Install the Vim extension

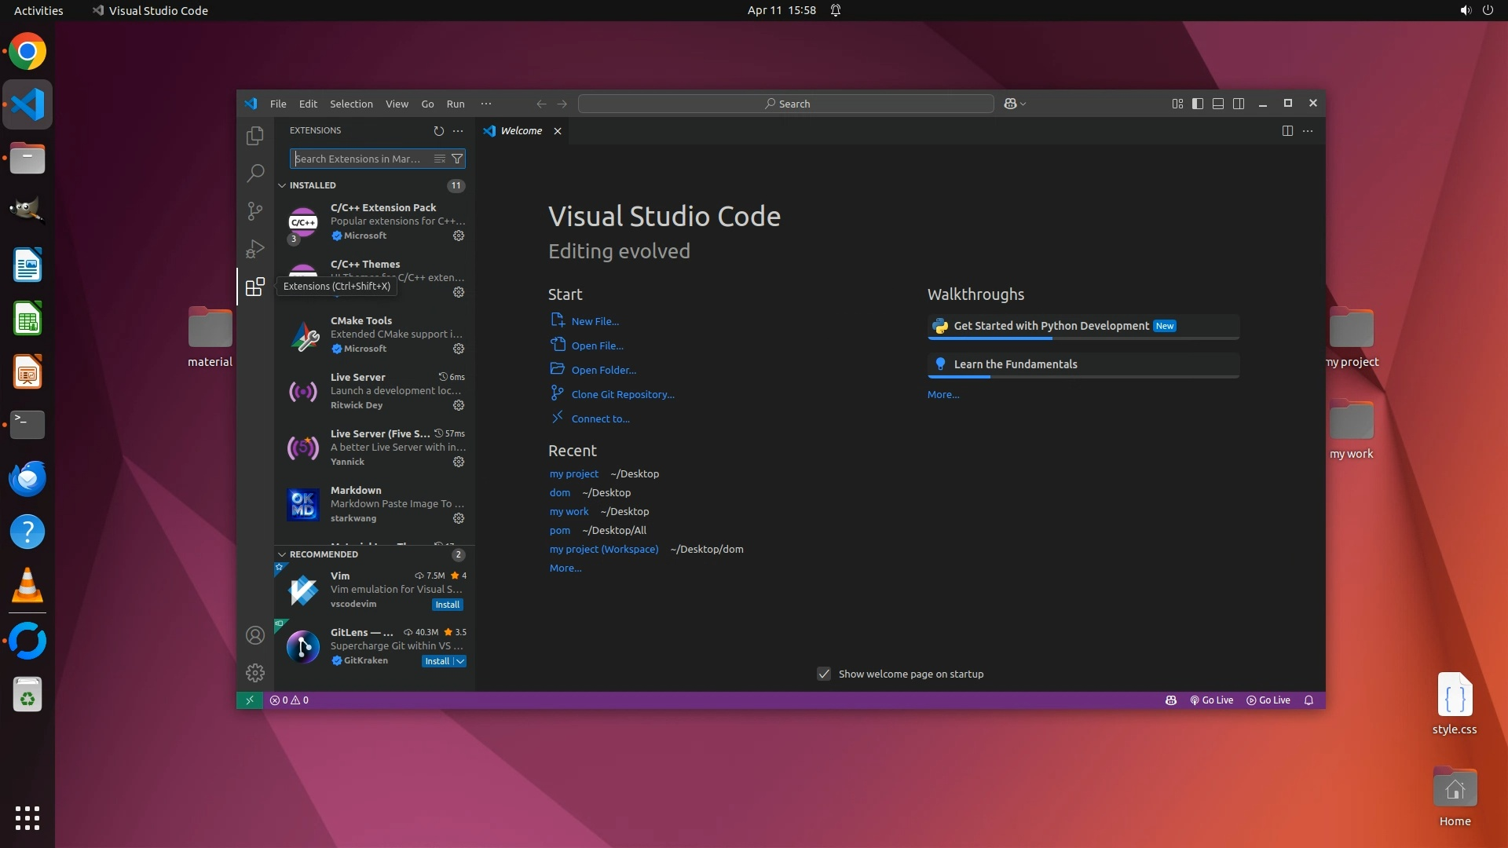[447, 605]
